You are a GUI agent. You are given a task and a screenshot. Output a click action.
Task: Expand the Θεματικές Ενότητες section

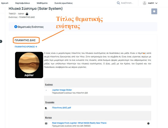click(x=31, y=27)
